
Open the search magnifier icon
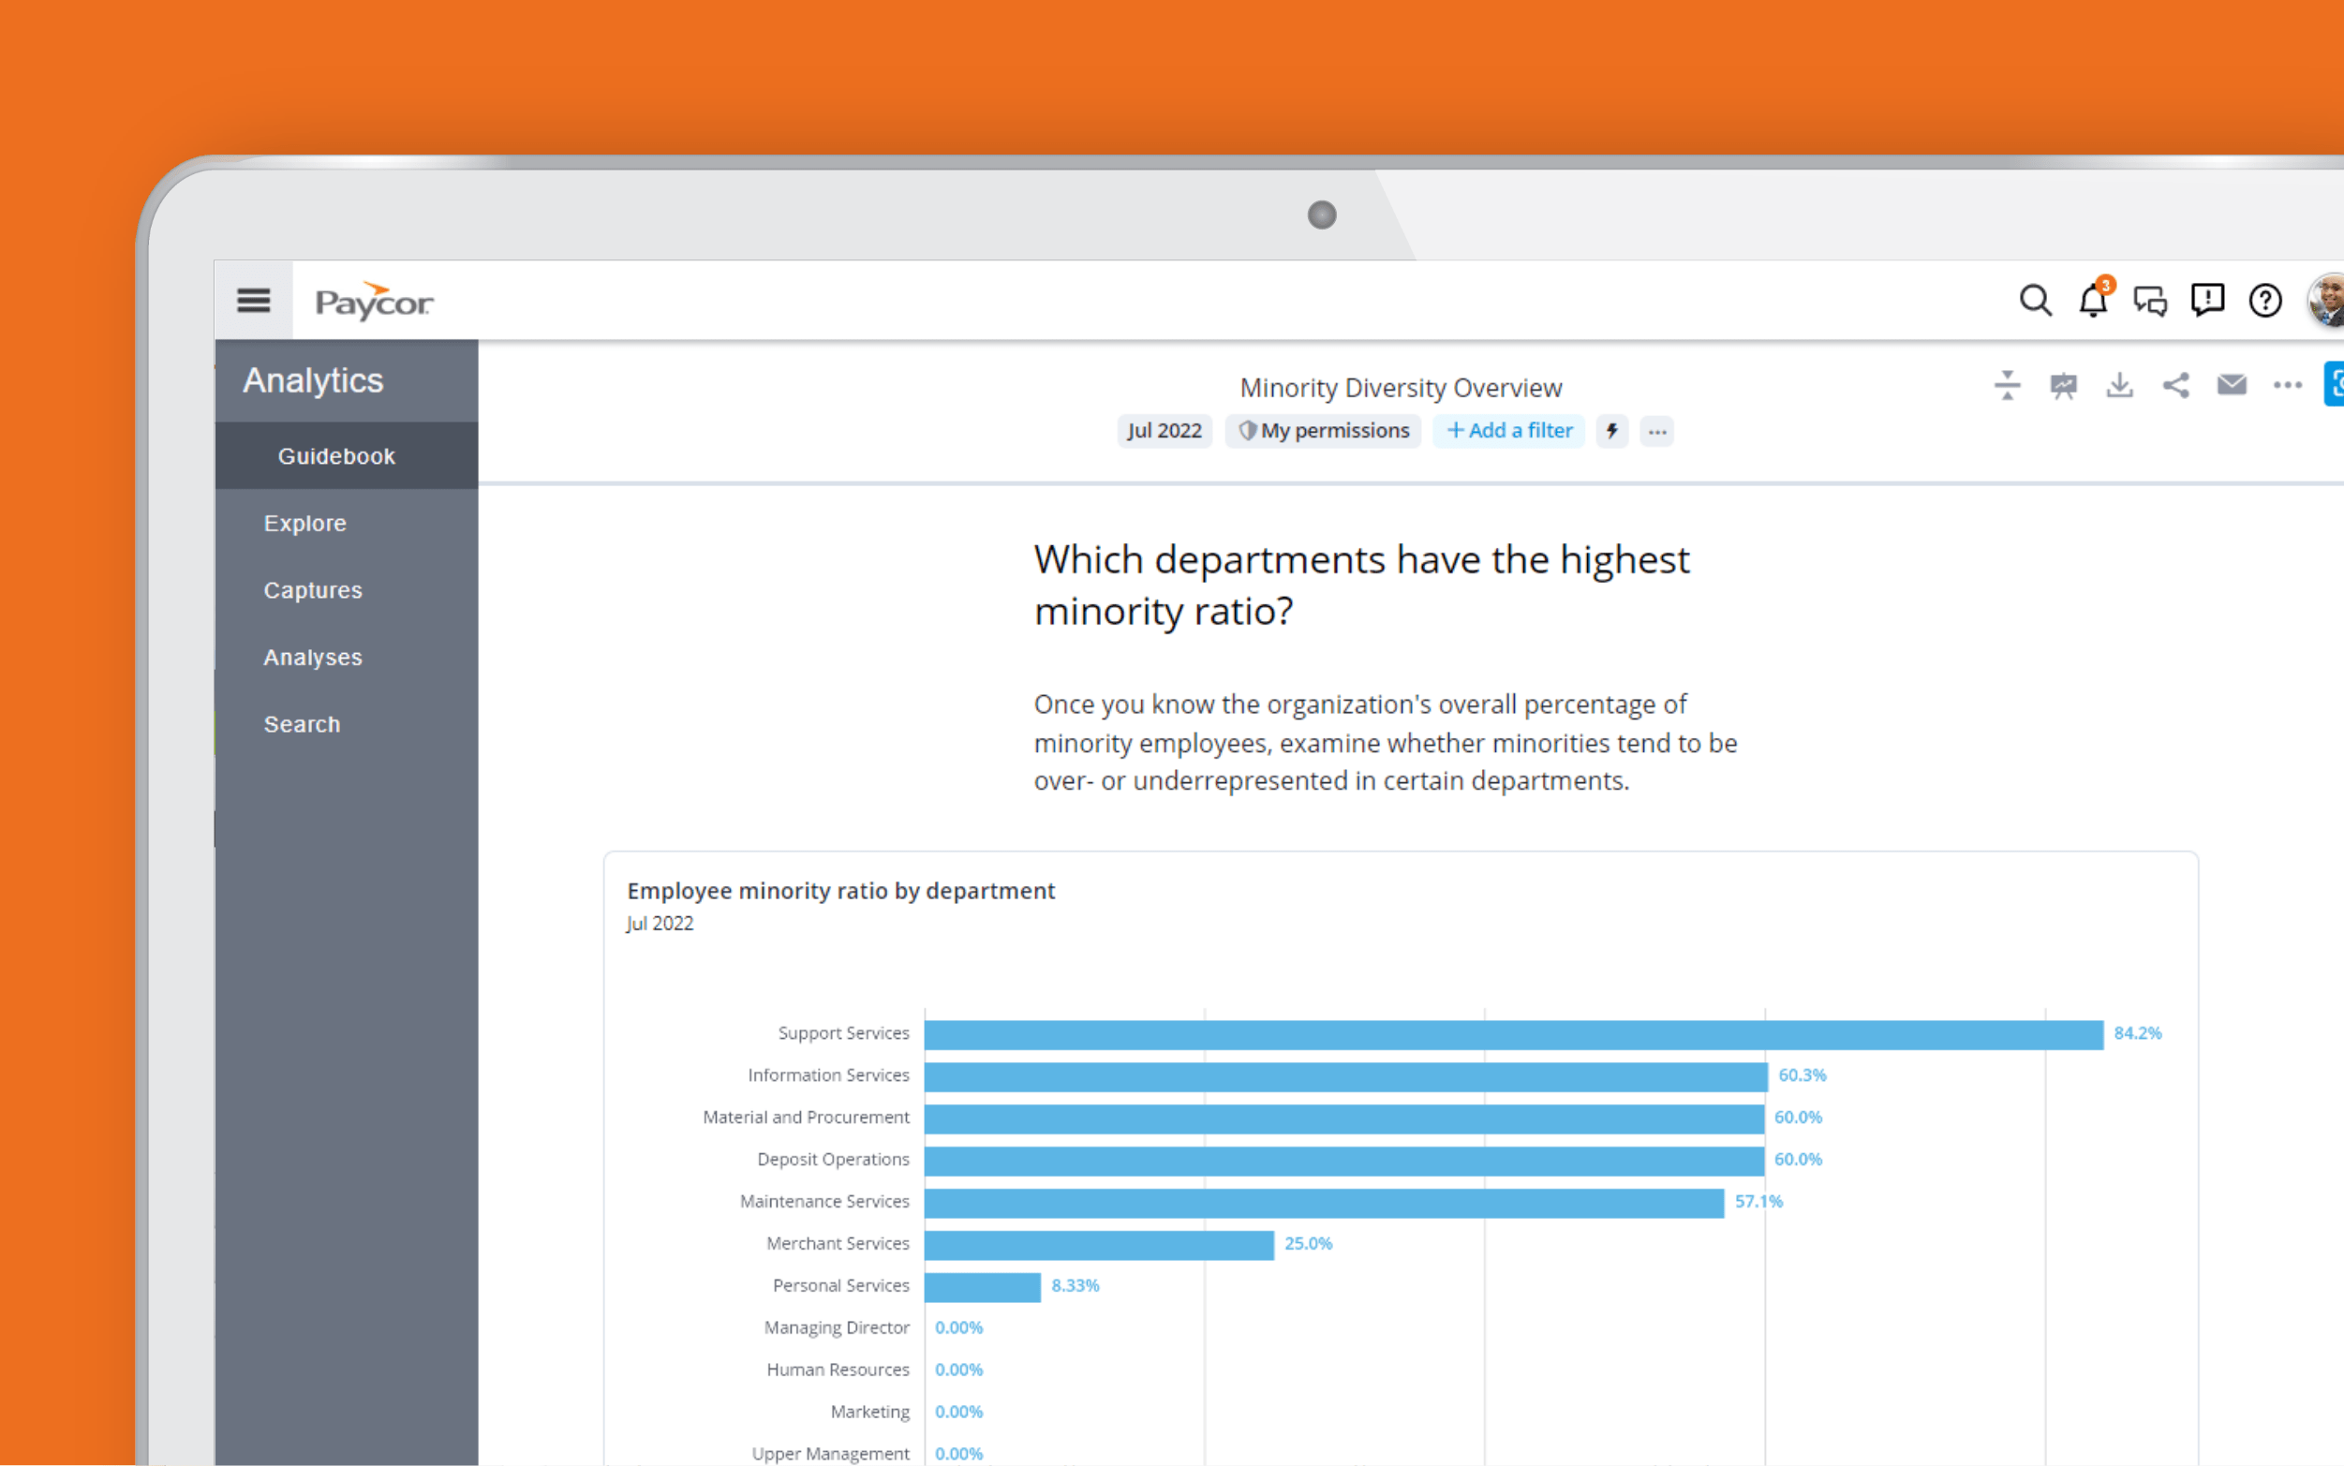pyautogui.click(x=2035, y=301)
